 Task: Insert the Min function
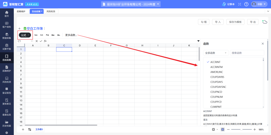click(x=58, y=35)
